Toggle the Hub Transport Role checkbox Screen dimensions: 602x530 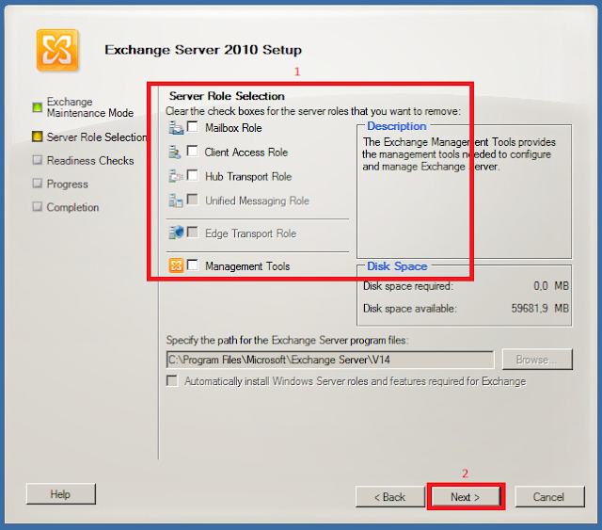click(x=192, y=175)
